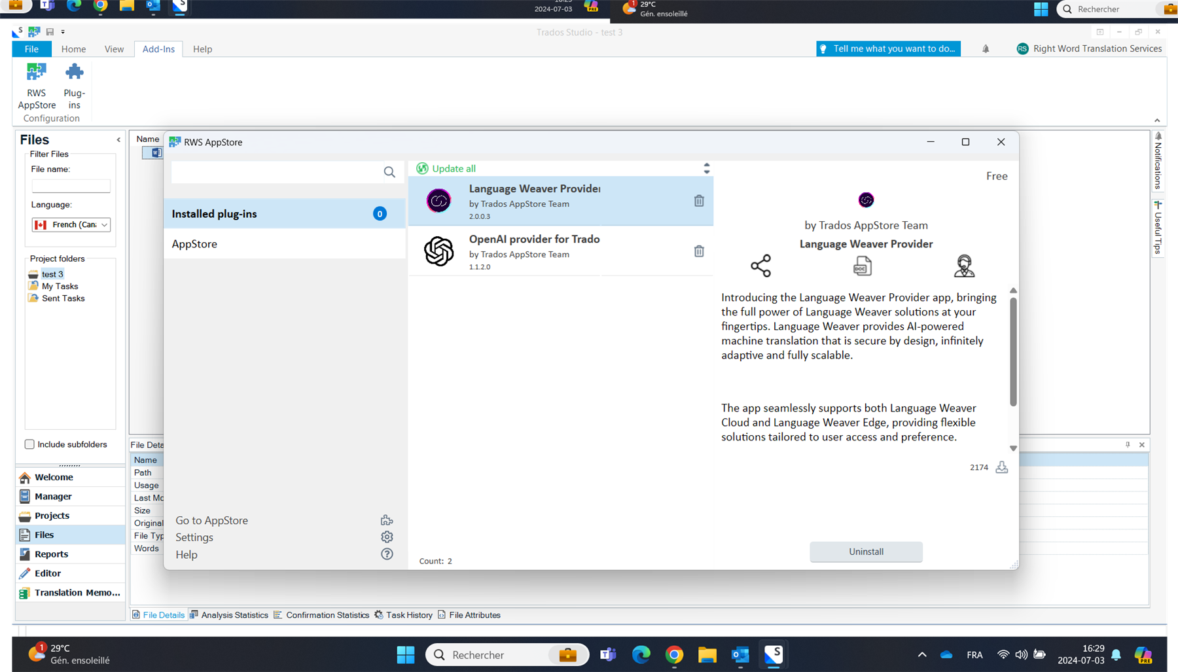Click the Settings gear icon
1178x672 pixels.
click(387, 537)
